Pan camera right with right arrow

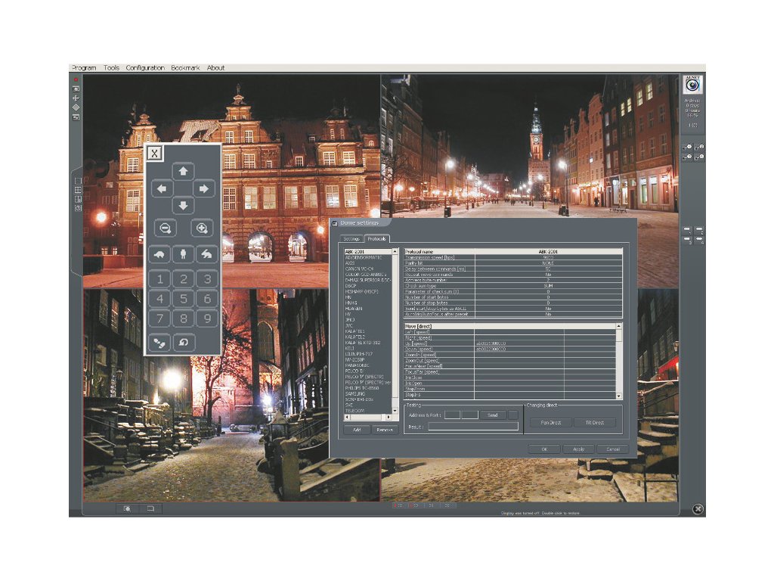[204, 188]
